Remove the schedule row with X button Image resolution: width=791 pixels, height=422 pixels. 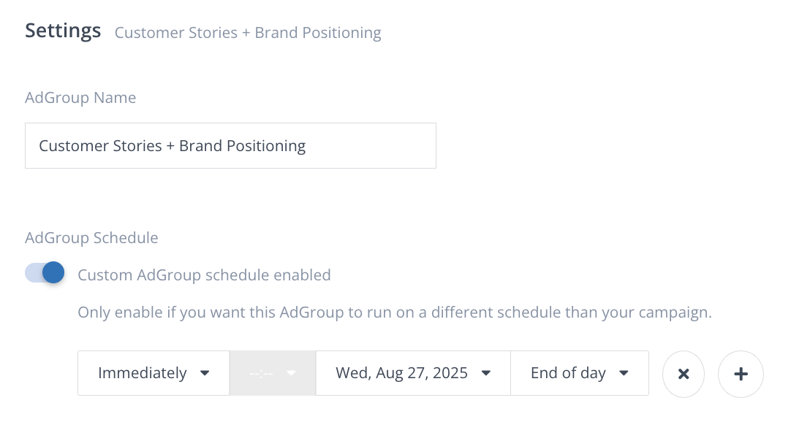coord(683,374)
